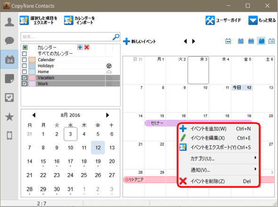Screen dimensions: 278x207
Task: Click the Home calendar cloud icon
Action: pos(109,72)
